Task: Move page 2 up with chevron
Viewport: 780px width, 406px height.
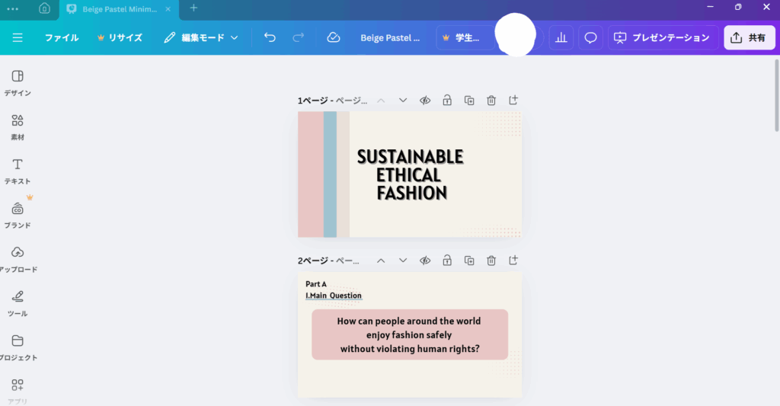Action: pos(381,261)
